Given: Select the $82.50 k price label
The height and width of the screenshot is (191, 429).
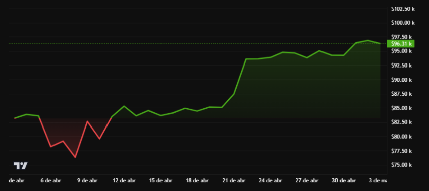Looking at the screenshot, I should [x=401, y=122].
